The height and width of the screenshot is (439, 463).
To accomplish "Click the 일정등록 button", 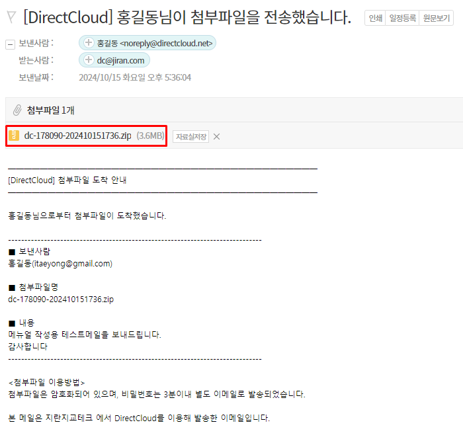I will [x=402, y=18].
